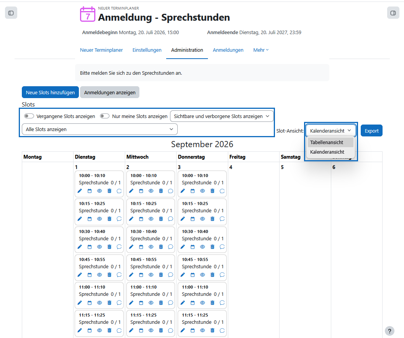Toggle visibility eye on Tuesday's 10:00 - 10:10 slot
The width and height of the screenshot is (404, 338).
(100, 191)
